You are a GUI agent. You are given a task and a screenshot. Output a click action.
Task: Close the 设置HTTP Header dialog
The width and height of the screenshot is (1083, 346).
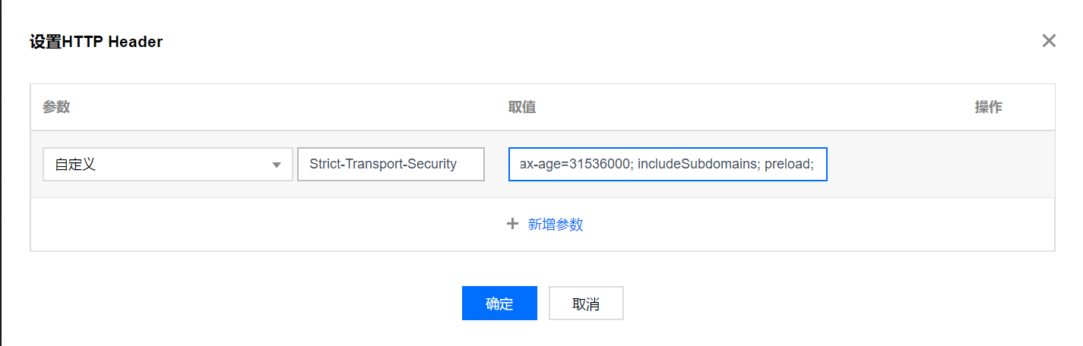tap(1049, 41)
